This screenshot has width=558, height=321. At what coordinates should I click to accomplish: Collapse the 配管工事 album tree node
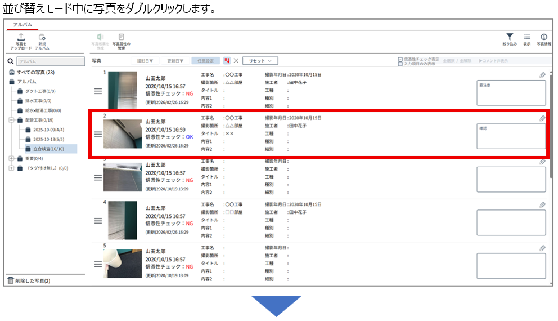pyautogui.click(x=11, y=120)
